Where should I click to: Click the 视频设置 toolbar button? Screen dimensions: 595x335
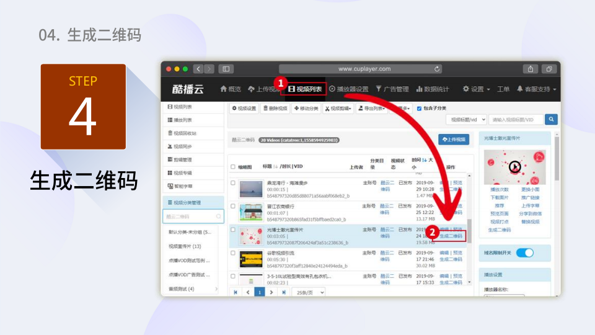[x=244, y=108]
